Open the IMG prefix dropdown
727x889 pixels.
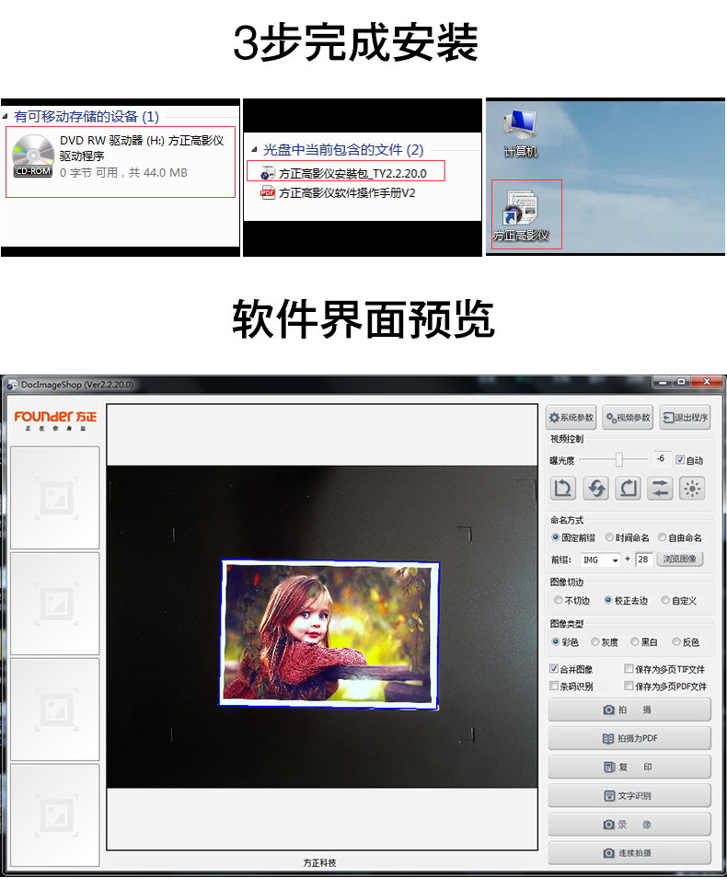615,560
